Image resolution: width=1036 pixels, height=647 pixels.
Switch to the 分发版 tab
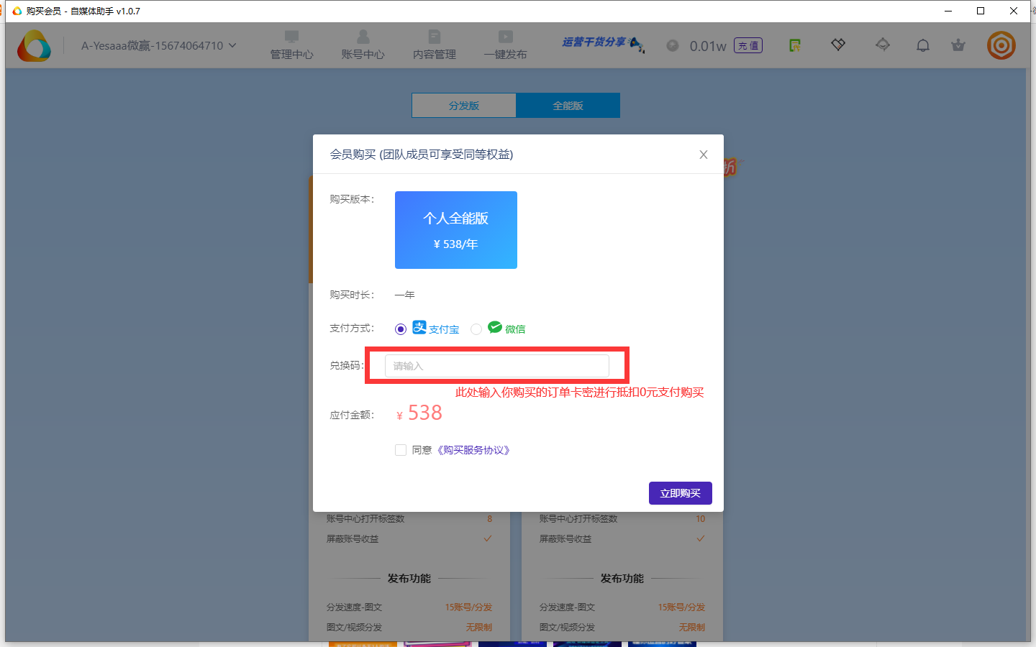click(x=464, y=106)
